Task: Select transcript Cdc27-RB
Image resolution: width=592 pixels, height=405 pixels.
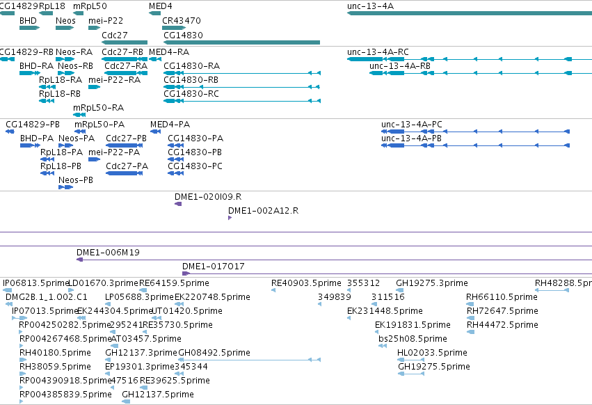Action: point(125,59)
